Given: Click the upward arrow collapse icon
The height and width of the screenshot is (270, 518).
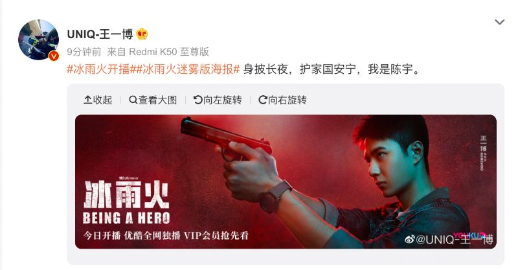Looking at the screenshot, I should click(87, 100).
